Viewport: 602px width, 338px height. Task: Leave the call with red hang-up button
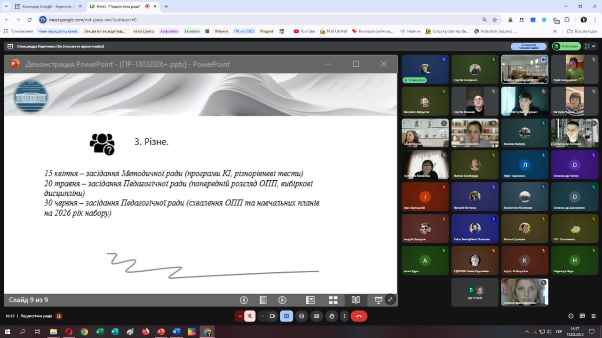tap(359, 316)
